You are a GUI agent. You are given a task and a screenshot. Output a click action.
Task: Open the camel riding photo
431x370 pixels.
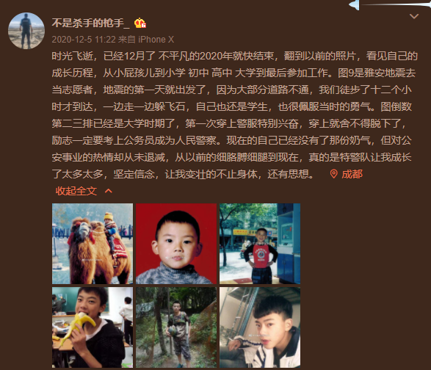point(93,244)
